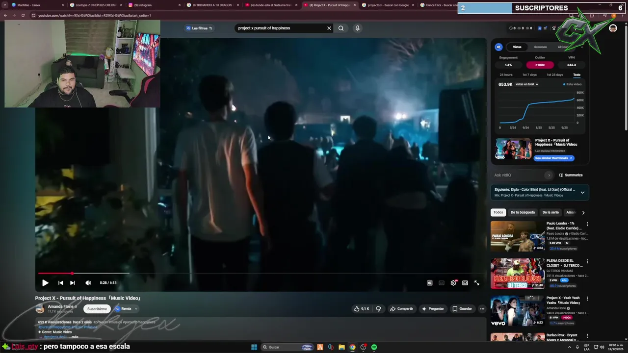This screenshot has height=353, width=628.
Task: Open the vistas en total dropdown
Action: (527, 84)
